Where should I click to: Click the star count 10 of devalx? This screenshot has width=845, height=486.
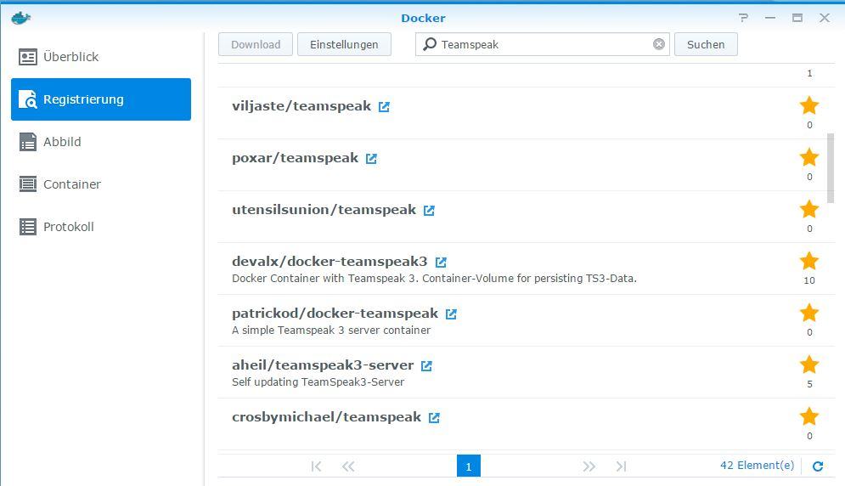tap(808, 280)
